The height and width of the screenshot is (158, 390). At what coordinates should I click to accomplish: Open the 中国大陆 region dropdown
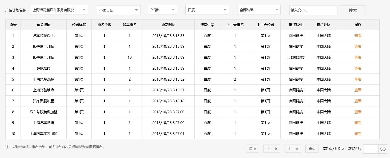click(118, 10)
